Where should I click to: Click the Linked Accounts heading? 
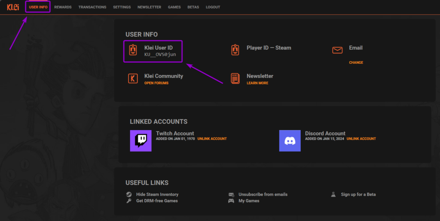click(159, 122)
